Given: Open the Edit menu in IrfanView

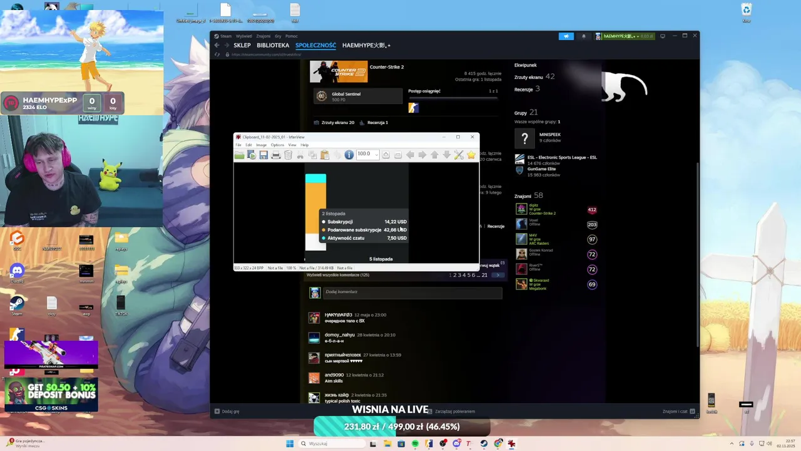Looking at the screenshot, I should click(248, 145).
